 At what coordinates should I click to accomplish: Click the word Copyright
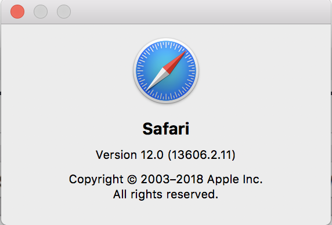click(96, 180)
